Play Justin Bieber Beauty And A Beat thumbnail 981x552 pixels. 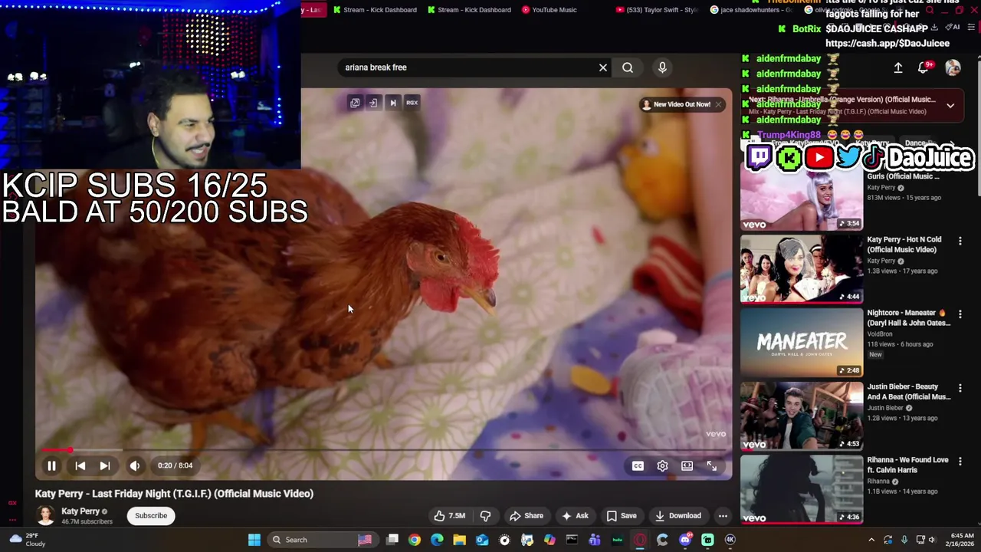802,416
